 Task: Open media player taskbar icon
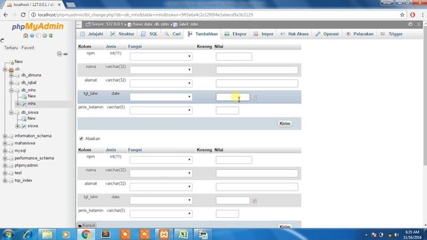pos(65,234)
